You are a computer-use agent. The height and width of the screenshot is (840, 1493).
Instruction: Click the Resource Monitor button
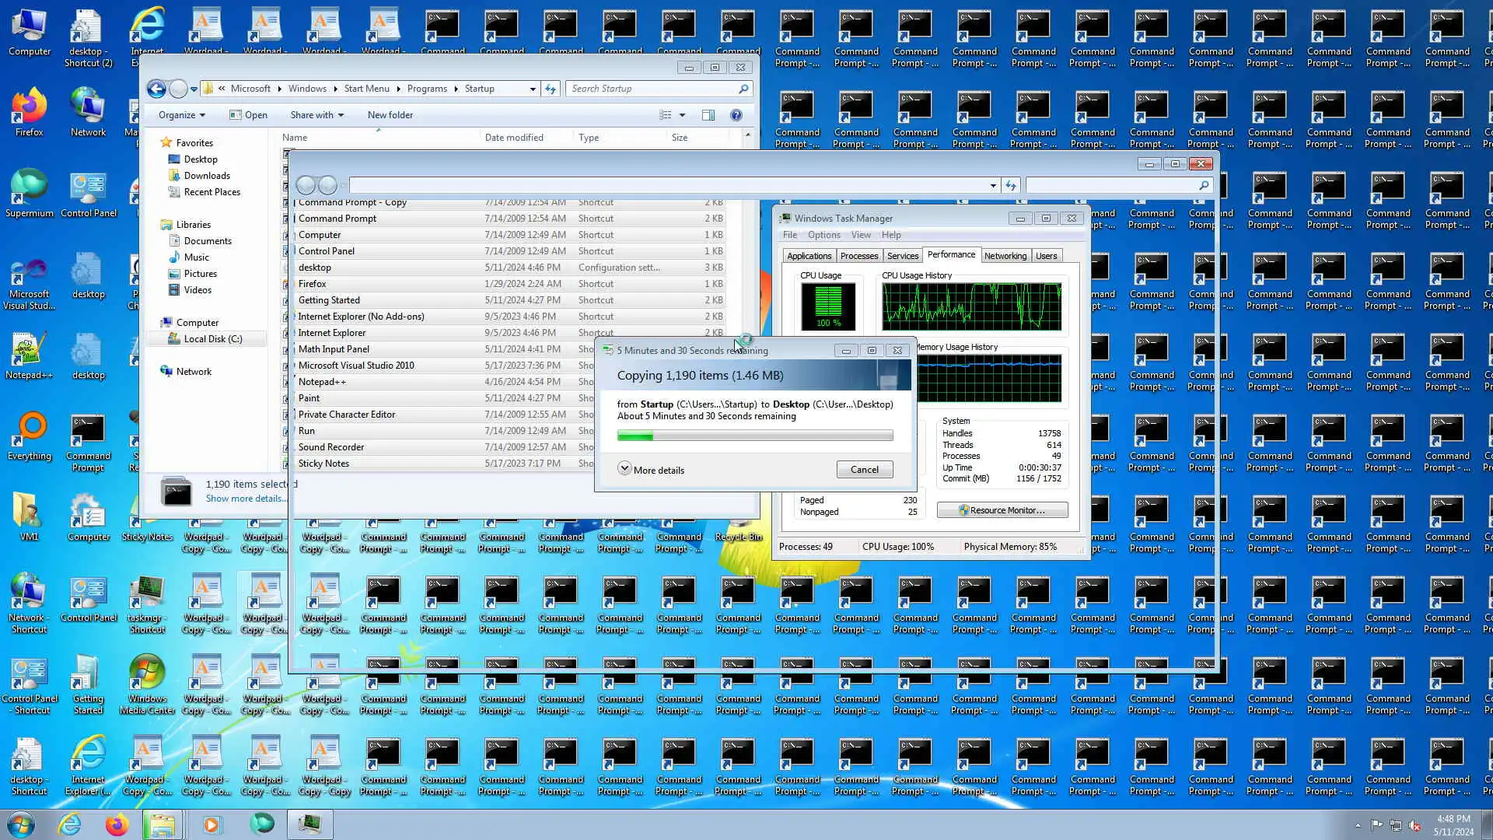pyautogui.click(x=1002, y=510)
